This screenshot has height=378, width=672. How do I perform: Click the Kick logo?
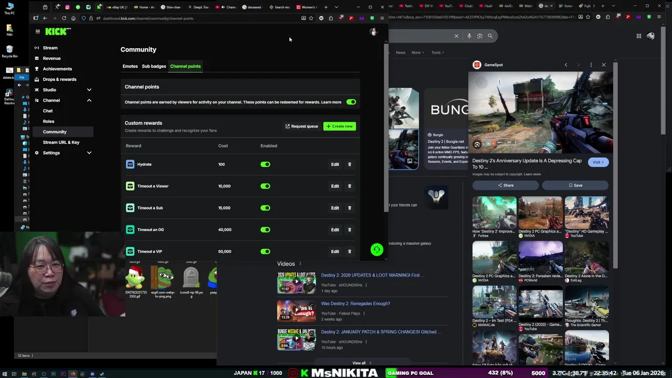point(56,31)
